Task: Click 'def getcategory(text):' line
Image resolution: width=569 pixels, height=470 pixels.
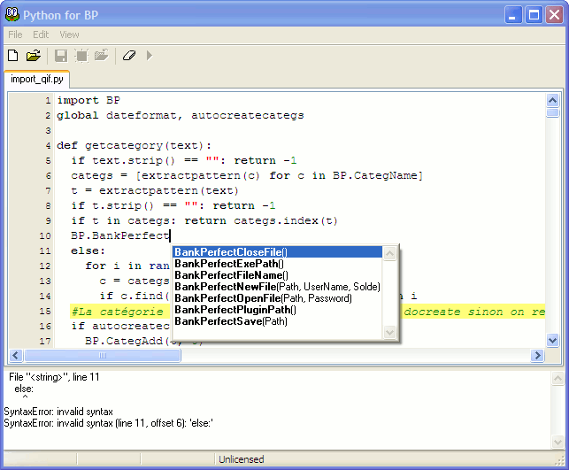Action: click(134, 145)
